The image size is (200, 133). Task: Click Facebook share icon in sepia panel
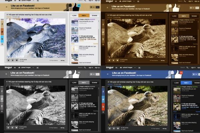pyautogui.click(x=103, y=25)
